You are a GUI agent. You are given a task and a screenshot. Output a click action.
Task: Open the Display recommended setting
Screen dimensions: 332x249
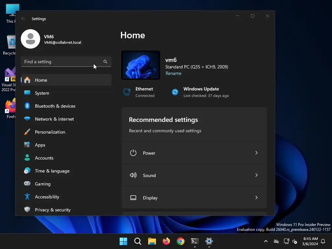(x=194, y=197)
